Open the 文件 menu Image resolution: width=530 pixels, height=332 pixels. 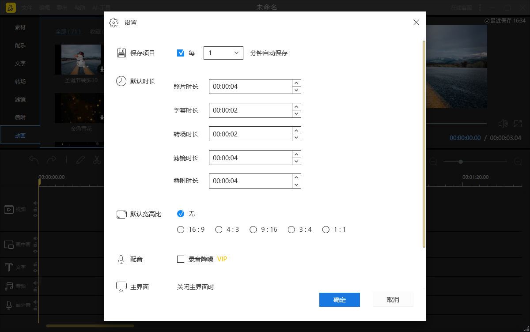(x=26, y=7)
